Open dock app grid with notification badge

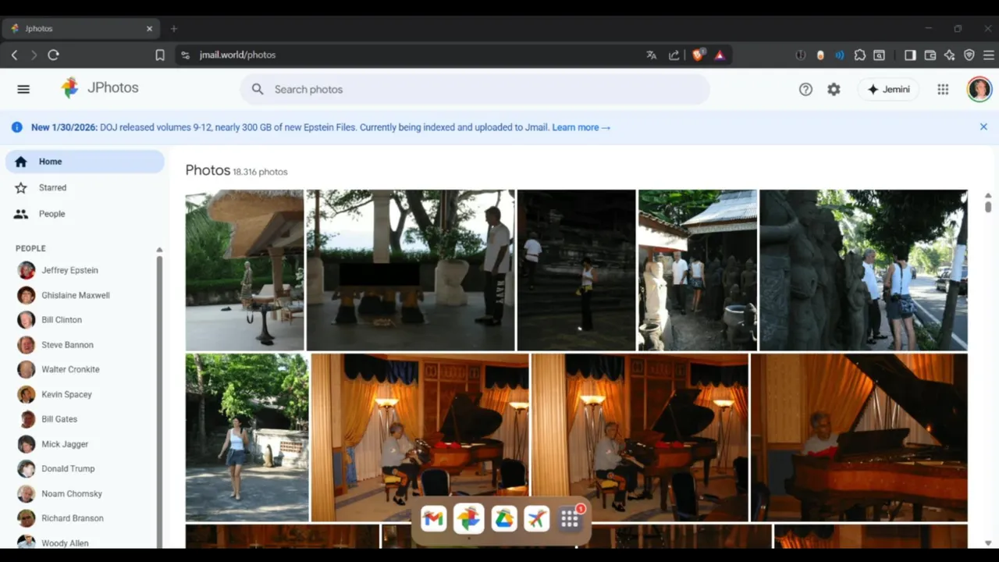click(571, 519)
